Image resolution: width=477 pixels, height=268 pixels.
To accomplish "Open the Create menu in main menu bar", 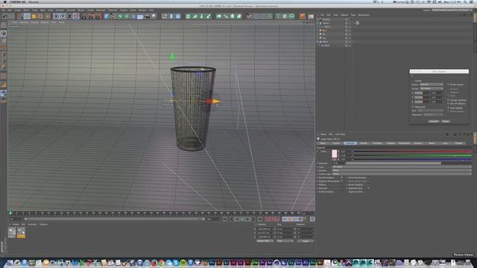I will [18, 10].
